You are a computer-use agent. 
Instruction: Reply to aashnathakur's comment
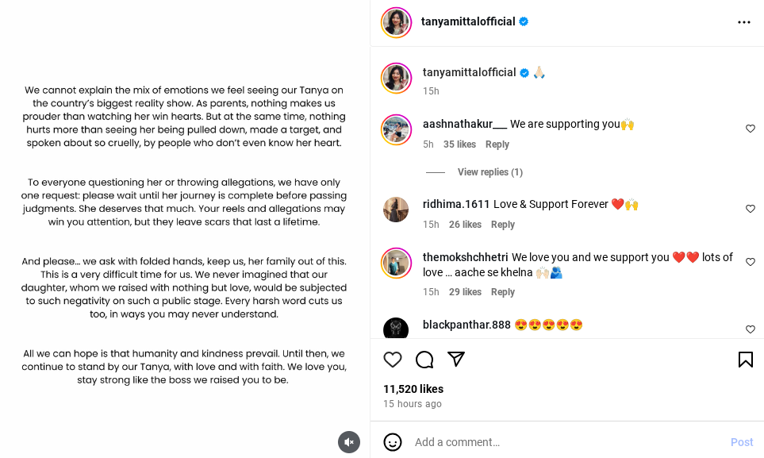tap(497, 144)
